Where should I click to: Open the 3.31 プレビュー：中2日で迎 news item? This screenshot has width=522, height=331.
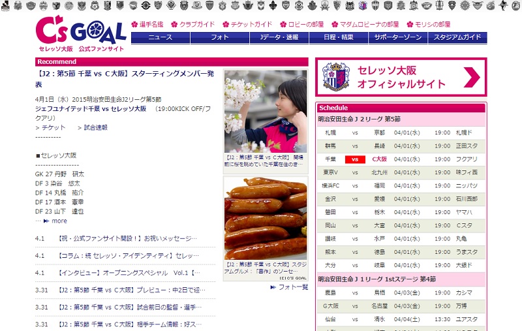[132, 290]
